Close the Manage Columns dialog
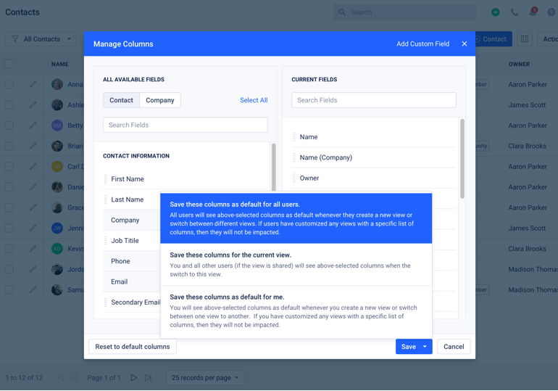Image resolution: width=558 pixels, height=391 pixels. click(x=465, y=44)
